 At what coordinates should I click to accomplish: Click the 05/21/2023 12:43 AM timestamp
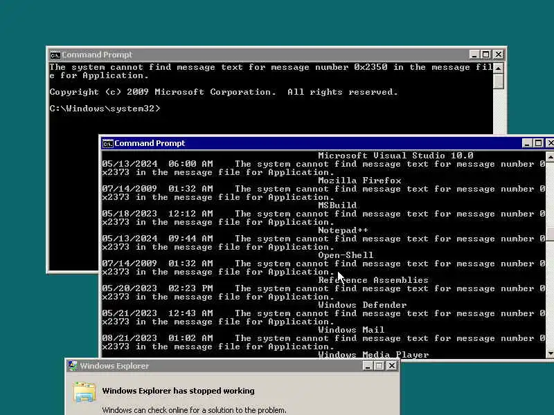tap(158, 313)
